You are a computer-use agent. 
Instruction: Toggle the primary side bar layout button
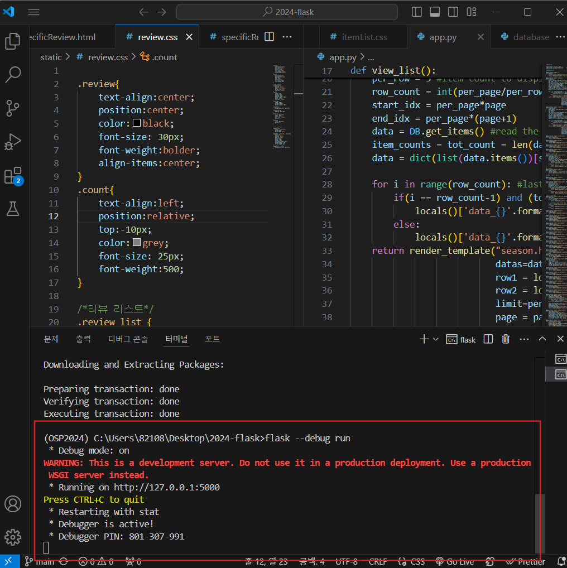(x=417, y=12)
